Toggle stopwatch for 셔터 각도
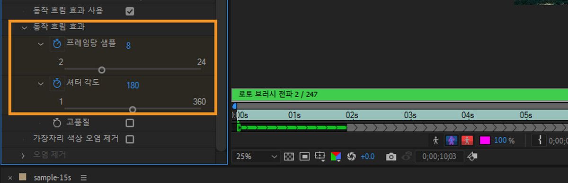Image resolution: width=568 pixels, height=183 pixels. (x=57, y=83)
